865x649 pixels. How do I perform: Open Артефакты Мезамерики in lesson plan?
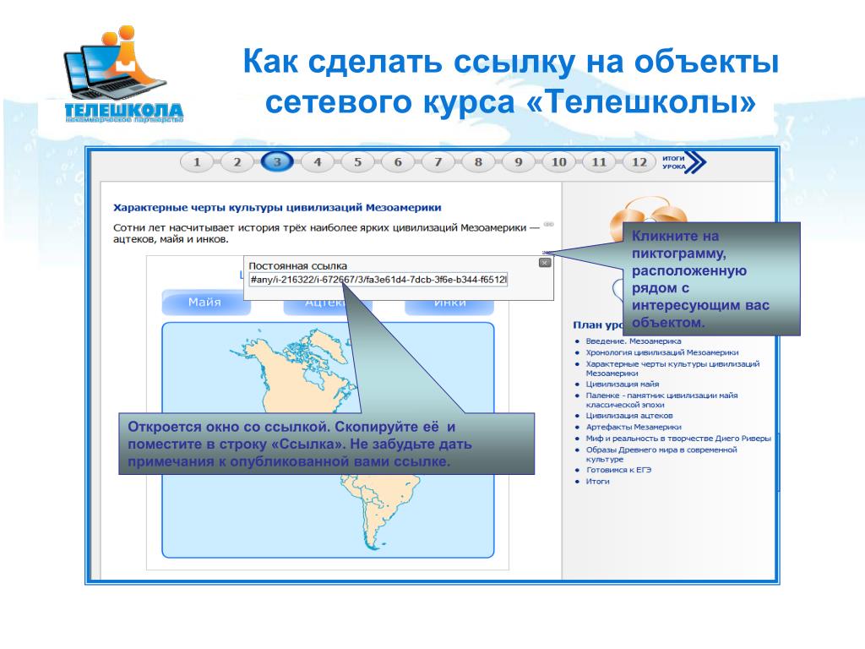[633, 427]
